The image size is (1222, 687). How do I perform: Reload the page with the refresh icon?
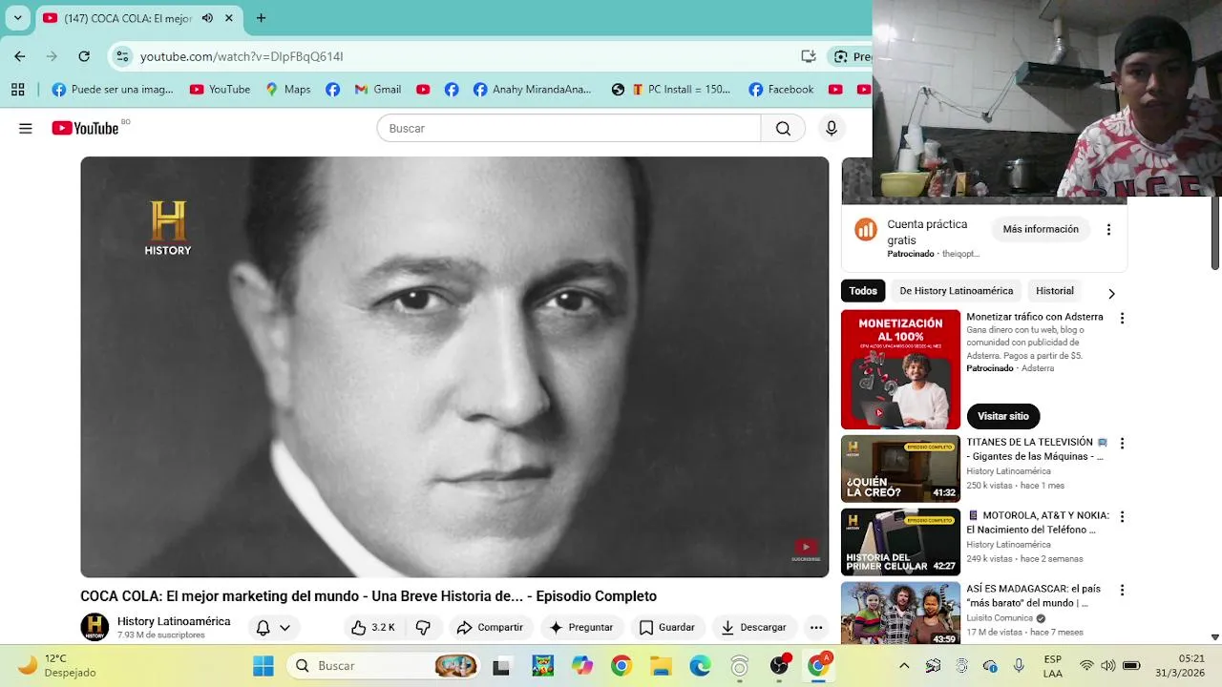click(x=84, y=56)
